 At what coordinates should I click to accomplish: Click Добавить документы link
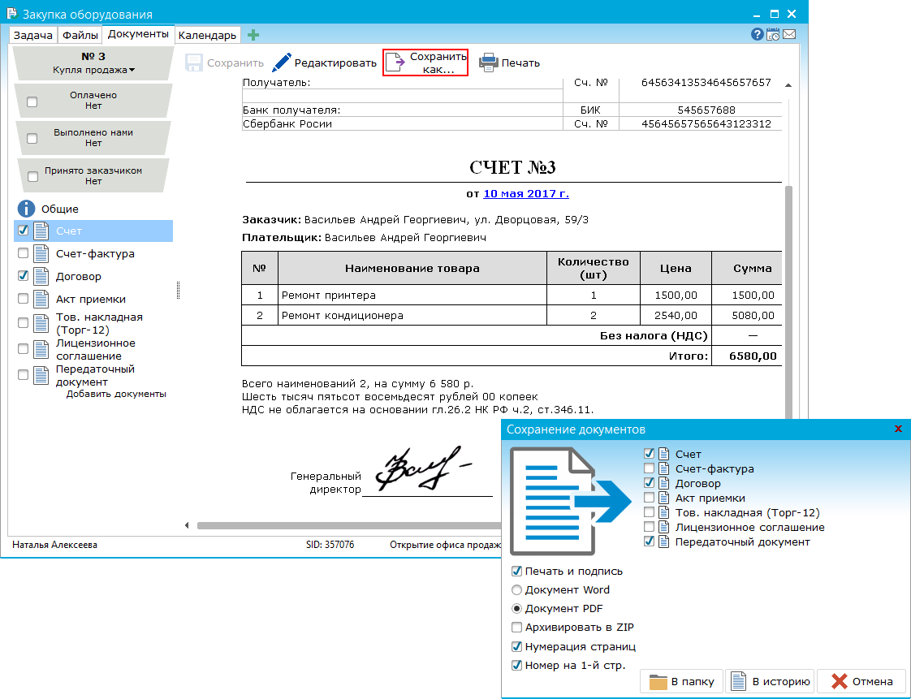point(116,394)
